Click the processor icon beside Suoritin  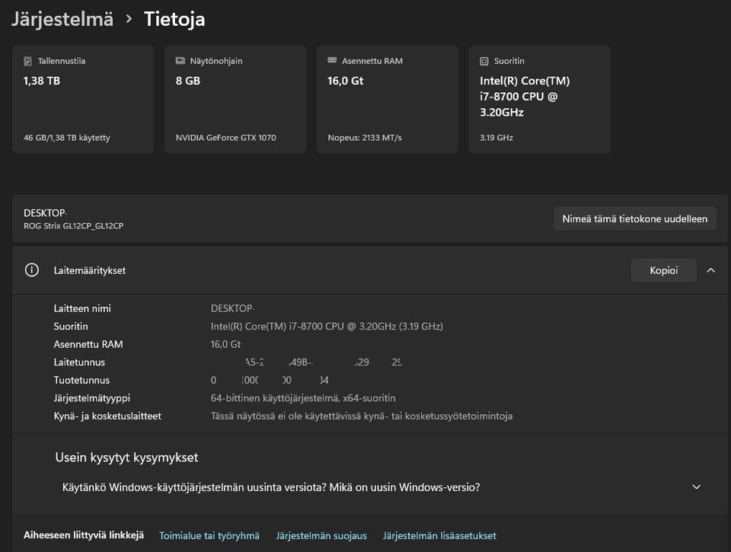click(x=484, y=61)
